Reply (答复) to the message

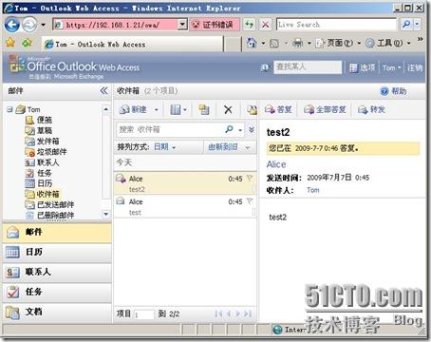pyautogui.click(x=278, y=109)
